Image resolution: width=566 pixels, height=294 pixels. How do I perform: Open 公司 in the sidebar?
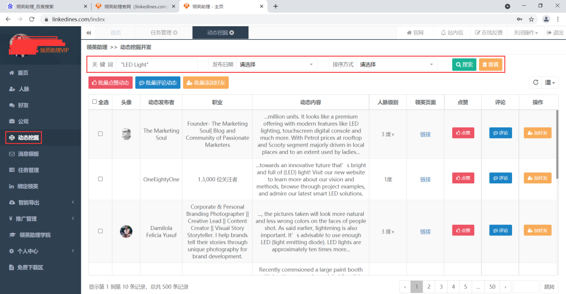point(40,122)
